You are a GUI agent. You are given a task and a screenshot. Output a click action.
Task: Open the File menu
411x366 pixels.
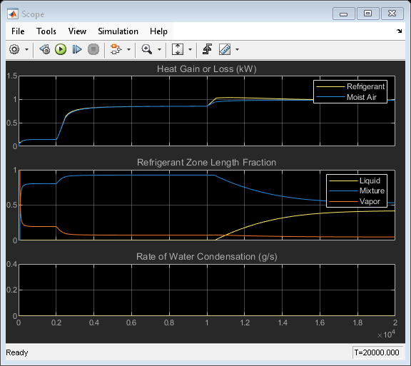(x=18, y=31)
